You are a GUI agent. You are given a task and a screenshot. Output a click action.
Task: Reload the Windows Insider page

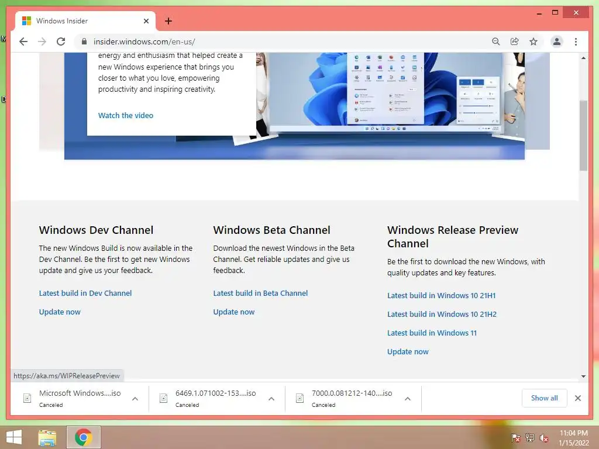click(x=61, y=42)
